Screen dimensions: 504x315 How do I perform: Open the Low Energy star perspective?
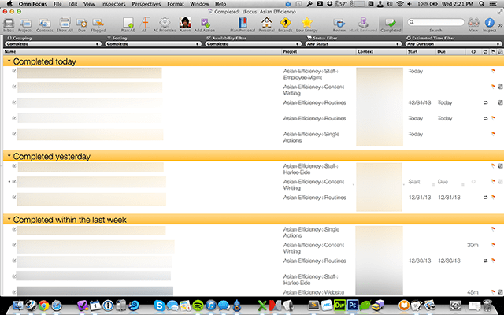tap(306, 24)
